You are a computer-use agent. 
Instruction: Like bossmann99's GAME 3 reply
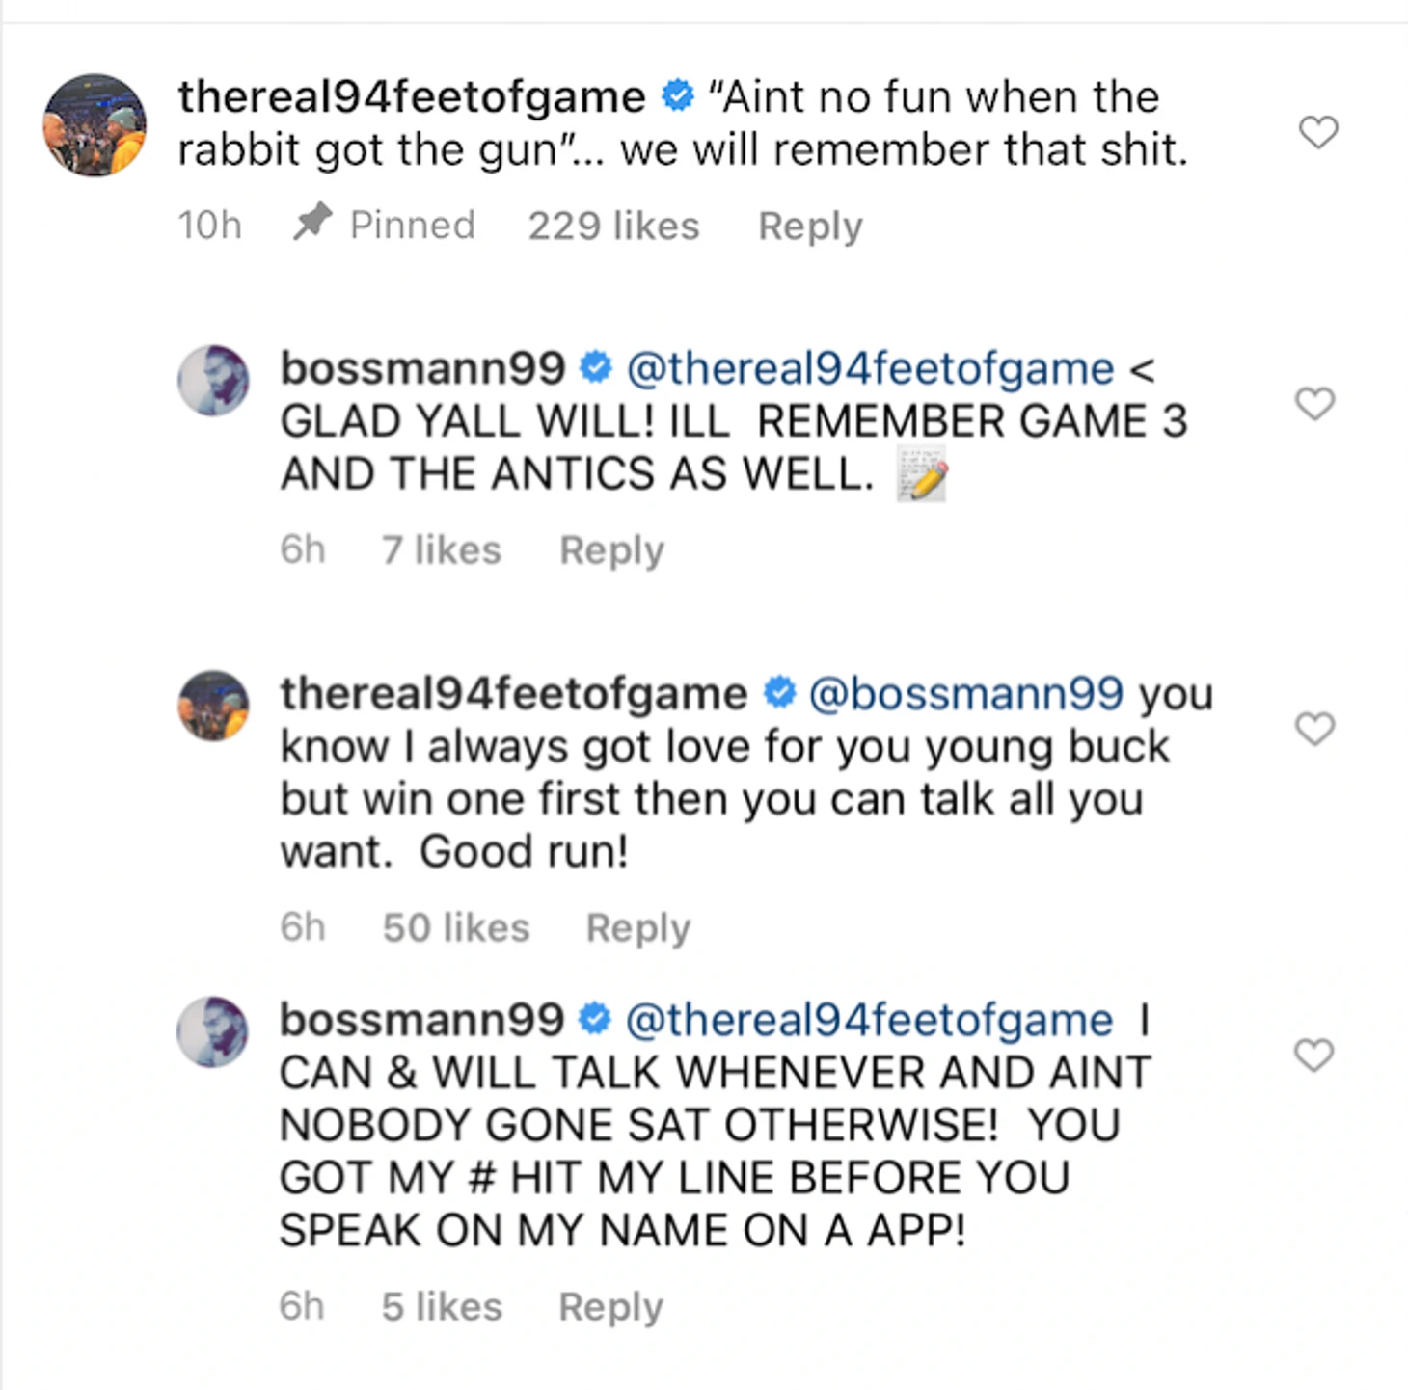click(x=1314, y=403)
